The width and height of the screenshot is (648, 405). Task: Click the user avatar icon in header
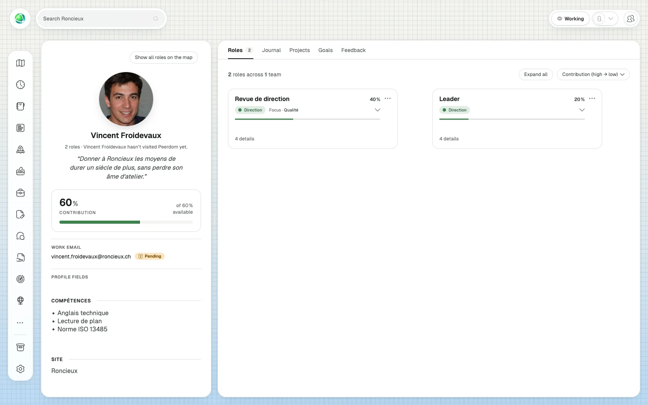tap(599, 19)
